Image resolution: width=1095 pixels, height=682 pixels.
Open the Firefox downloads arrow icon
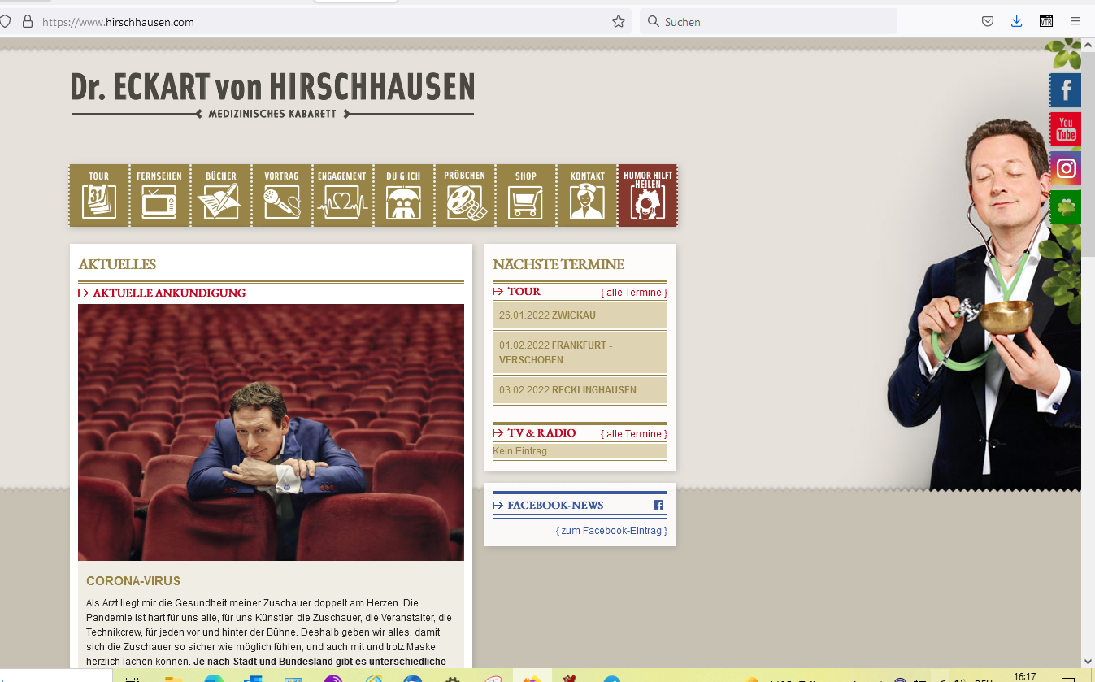pos(1016,22)
